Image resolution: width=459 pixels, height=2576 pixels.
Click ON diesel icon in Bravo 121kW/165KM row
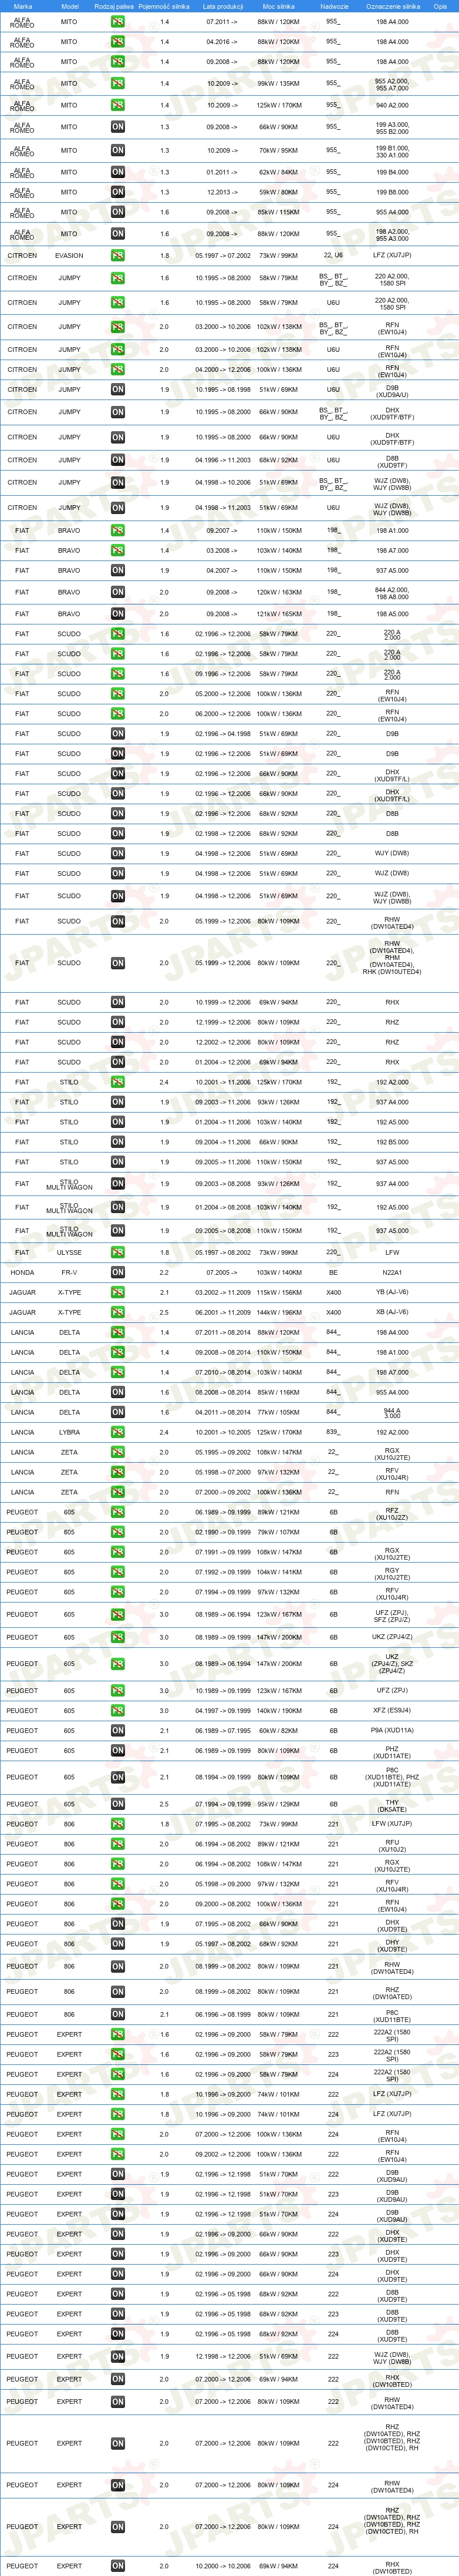(x=117, y=614)
